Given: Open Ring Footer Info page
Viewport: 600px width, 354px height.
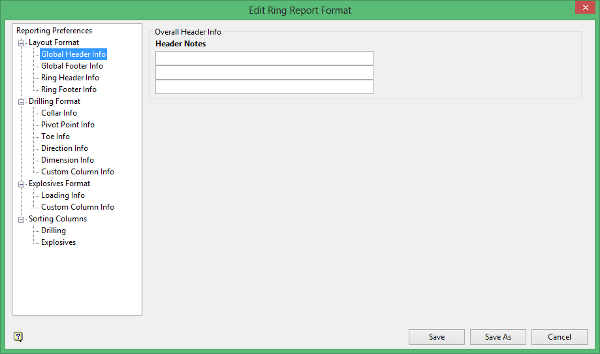Looking at the screenshot, I should [69, 89].
